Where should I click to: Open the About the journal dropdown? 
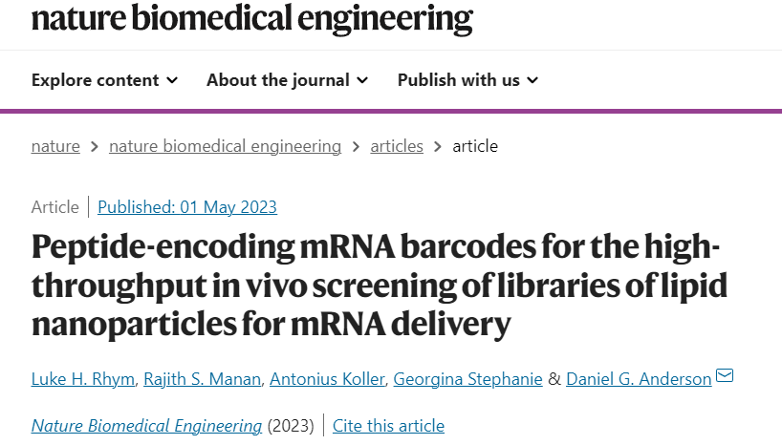click(x=287, y=80)
